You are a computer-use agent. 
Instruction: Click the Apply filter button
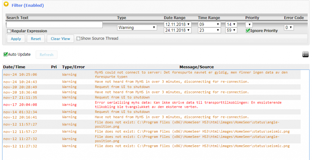click(x=16, y=39)
